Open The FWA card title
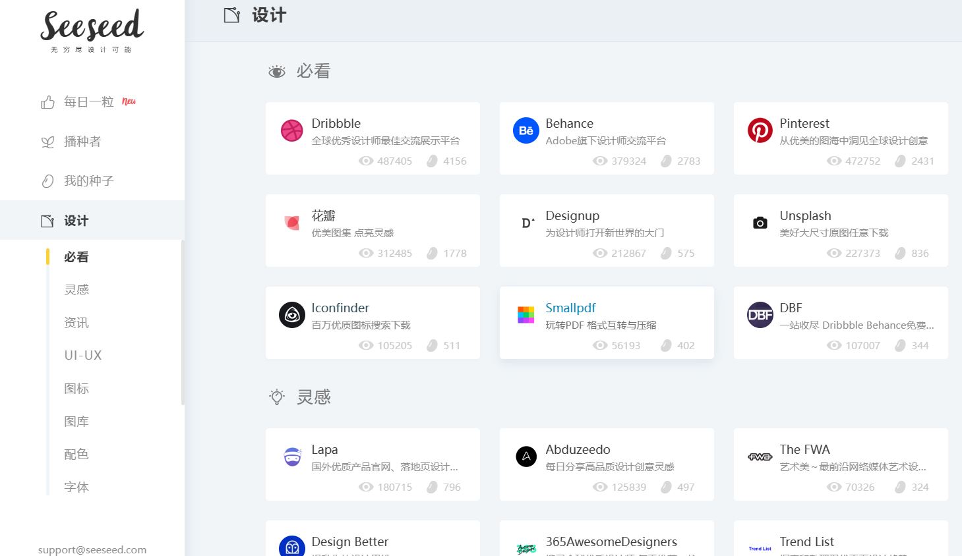This screenshot has width=962, height=556. click(x=804, y=450)
